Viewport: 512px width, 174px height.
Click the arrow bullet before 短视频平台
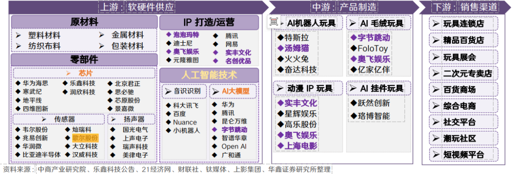(x=436, y=155)
